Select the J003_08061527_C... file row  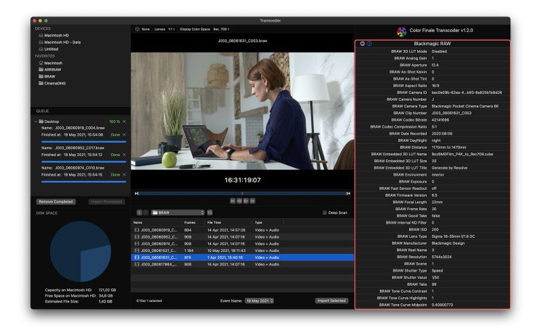(x=242, y=251)
